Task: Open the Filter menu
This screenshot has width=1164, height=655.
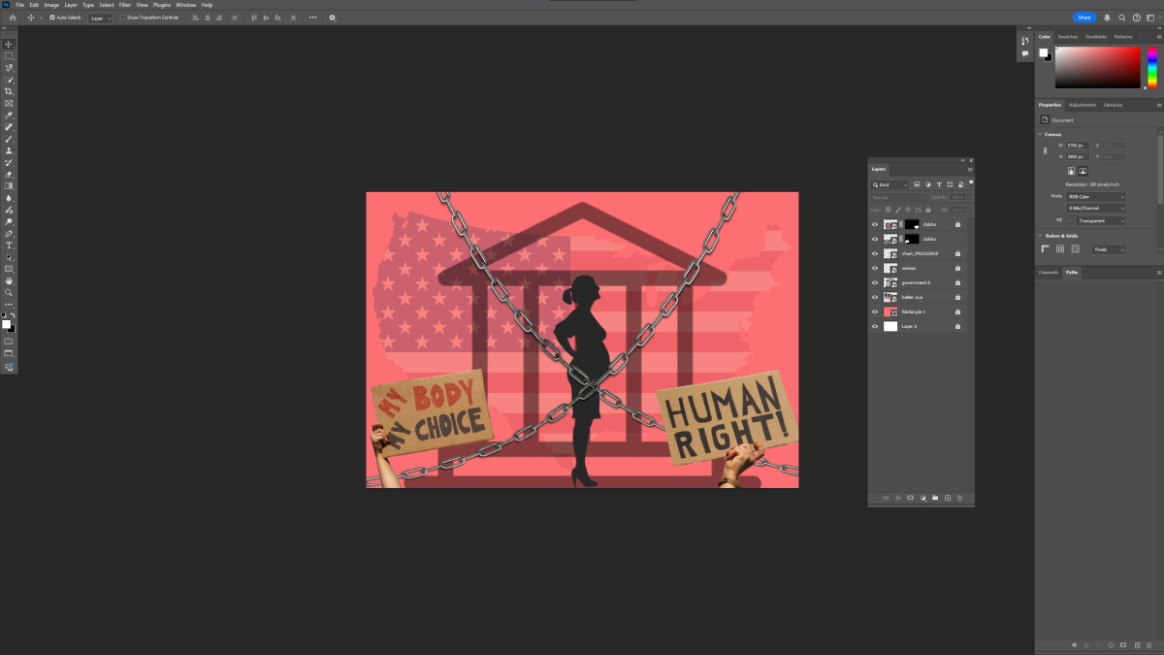Action: 125,5
